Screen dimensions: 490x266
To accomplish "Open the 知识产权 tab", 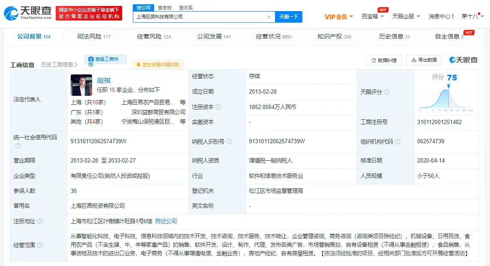I will point(334,36).
